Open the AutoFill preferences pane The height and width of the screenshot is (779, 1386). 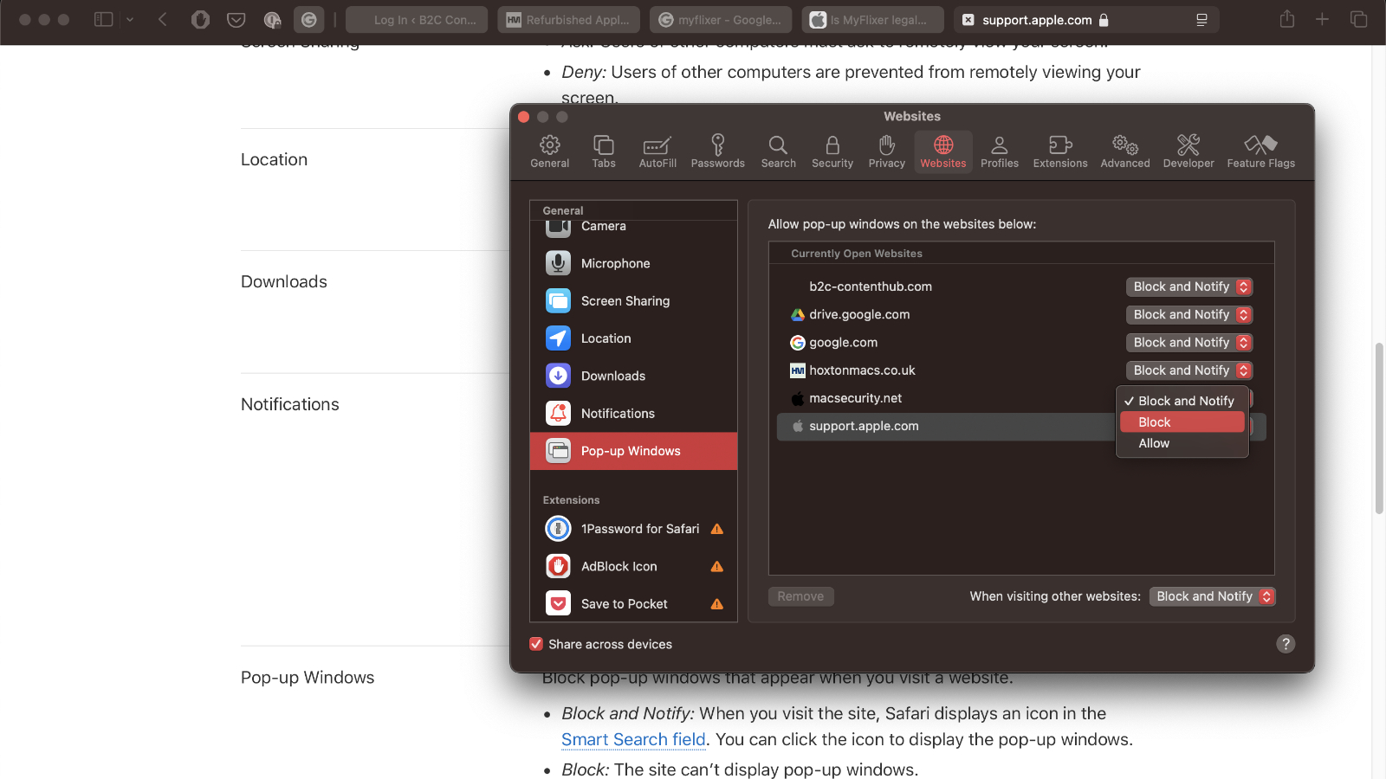pyautogui.click(x=657, y=151)
